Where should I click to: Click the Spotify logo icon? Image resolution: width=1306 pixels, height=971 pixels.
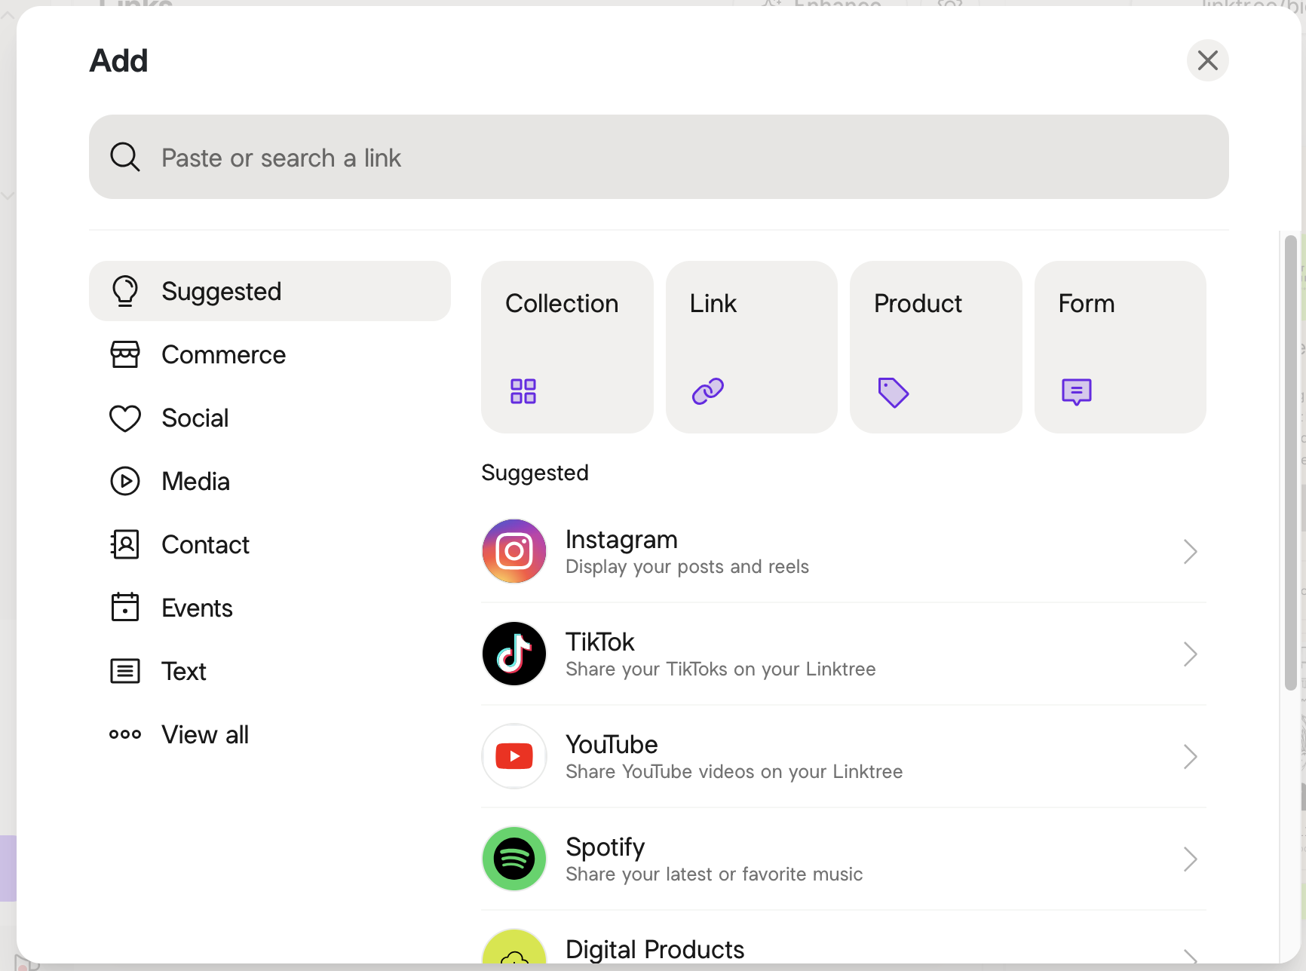[514, 859]
